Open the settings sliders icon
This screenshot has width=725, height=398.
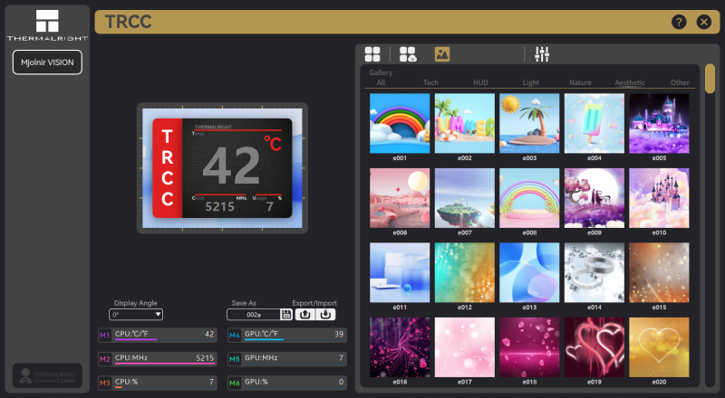[x=541, y=54]
